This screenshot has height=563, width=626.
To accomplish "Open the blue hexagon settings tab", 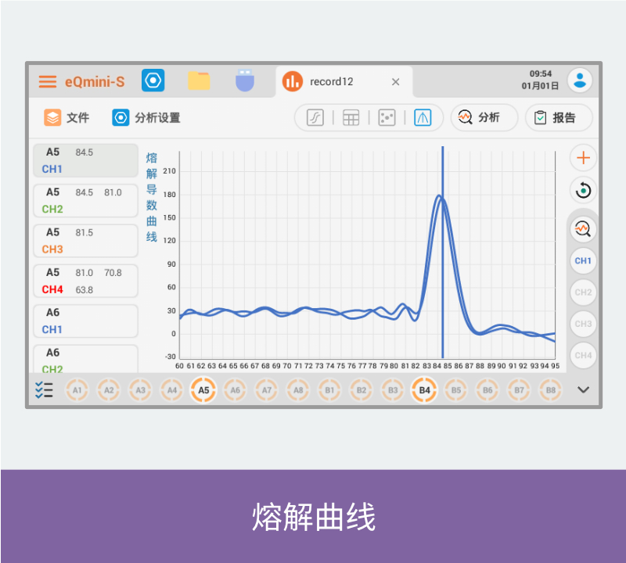I will [x=153, y=81].
